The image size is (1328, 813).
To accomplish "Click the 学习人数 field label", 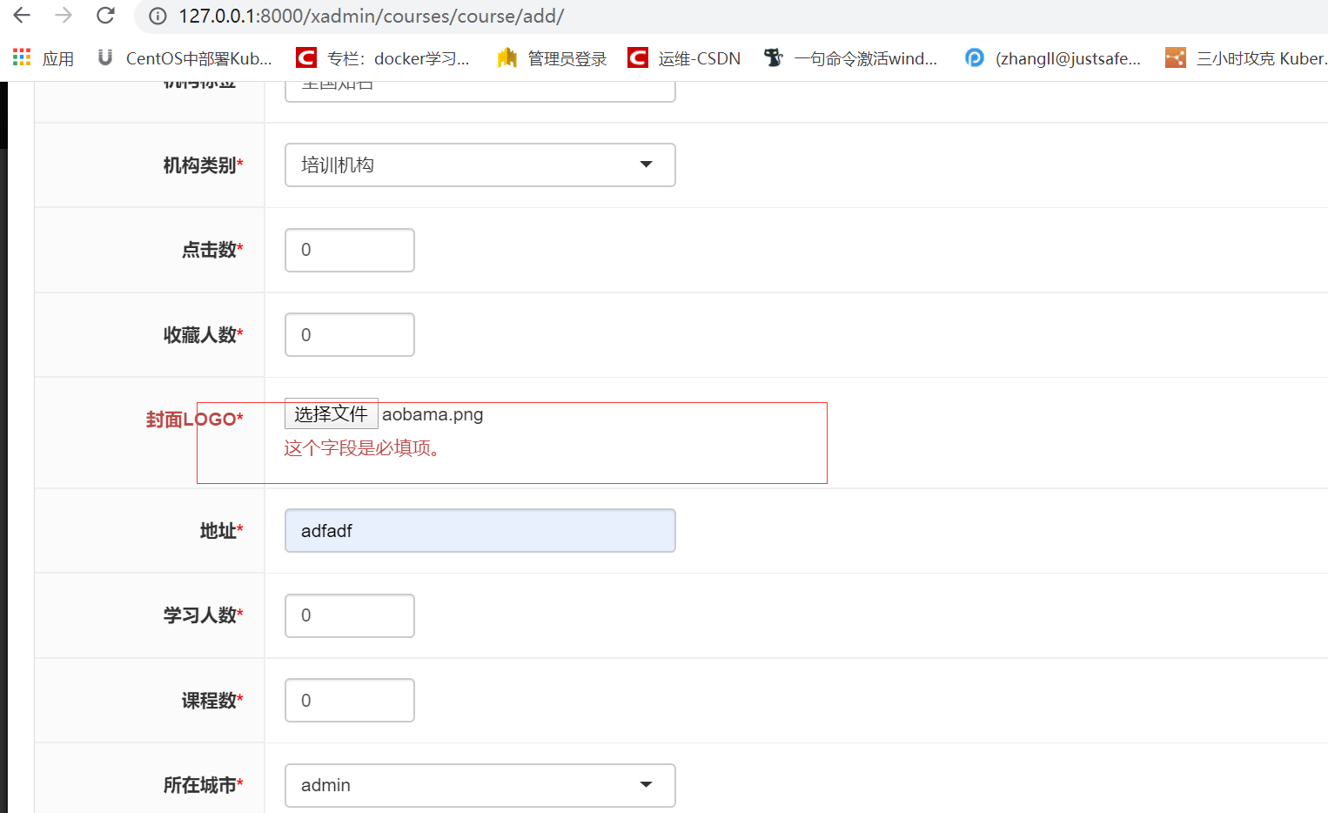I will click(x=203, y=615).
